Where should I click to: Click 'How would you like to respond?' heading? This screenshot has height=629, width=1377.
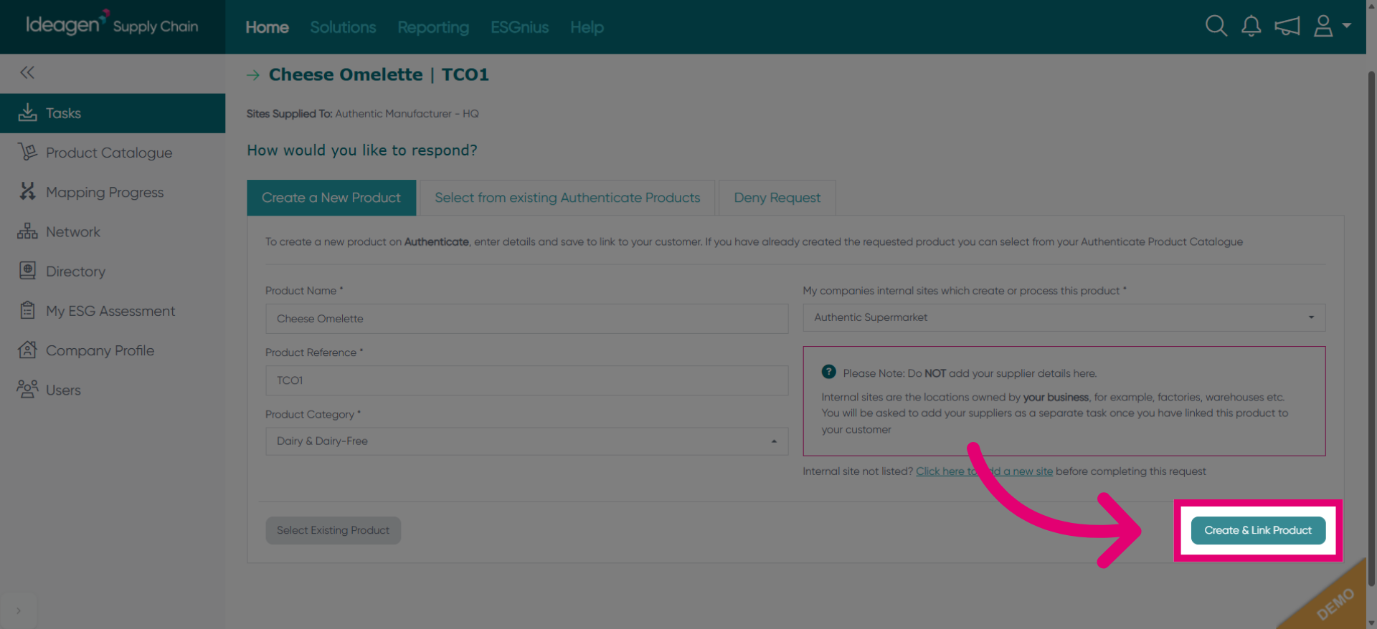(362, 150)
